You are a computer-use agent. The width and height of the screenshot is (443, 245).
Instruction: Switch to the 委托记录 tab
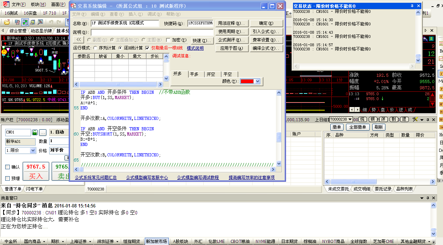click(383, 189)
